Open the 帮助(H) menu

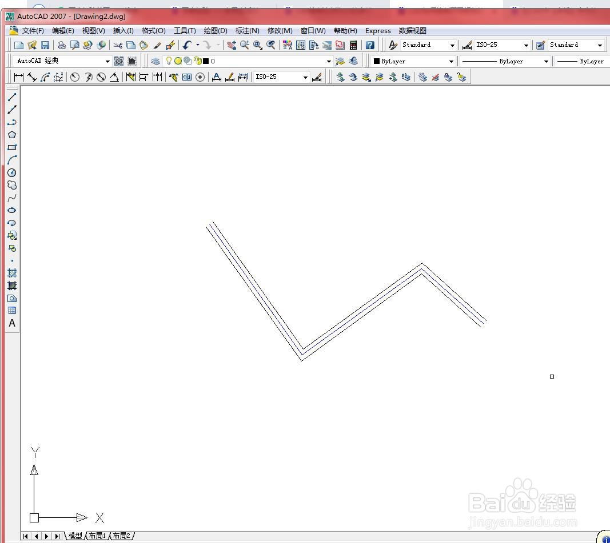(345, 31)
